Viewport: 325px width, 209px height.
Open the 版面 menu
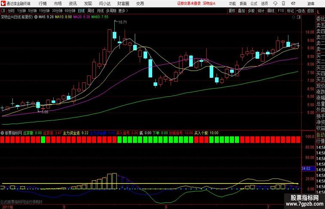click(243, 3)
